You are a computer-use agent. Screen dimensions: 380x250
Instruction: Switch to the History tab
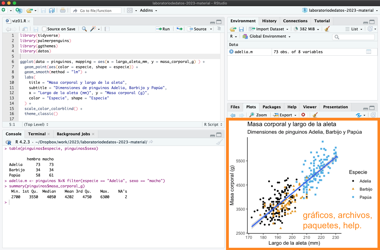pyautogui.click(x=269, y=21)
